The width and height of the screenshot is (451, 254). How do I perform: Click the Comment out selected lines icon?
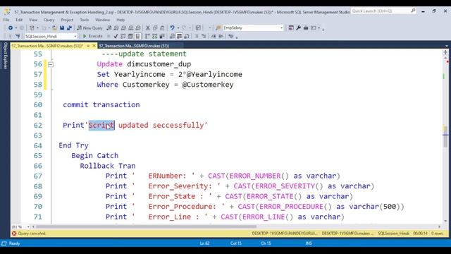point(197,36)
